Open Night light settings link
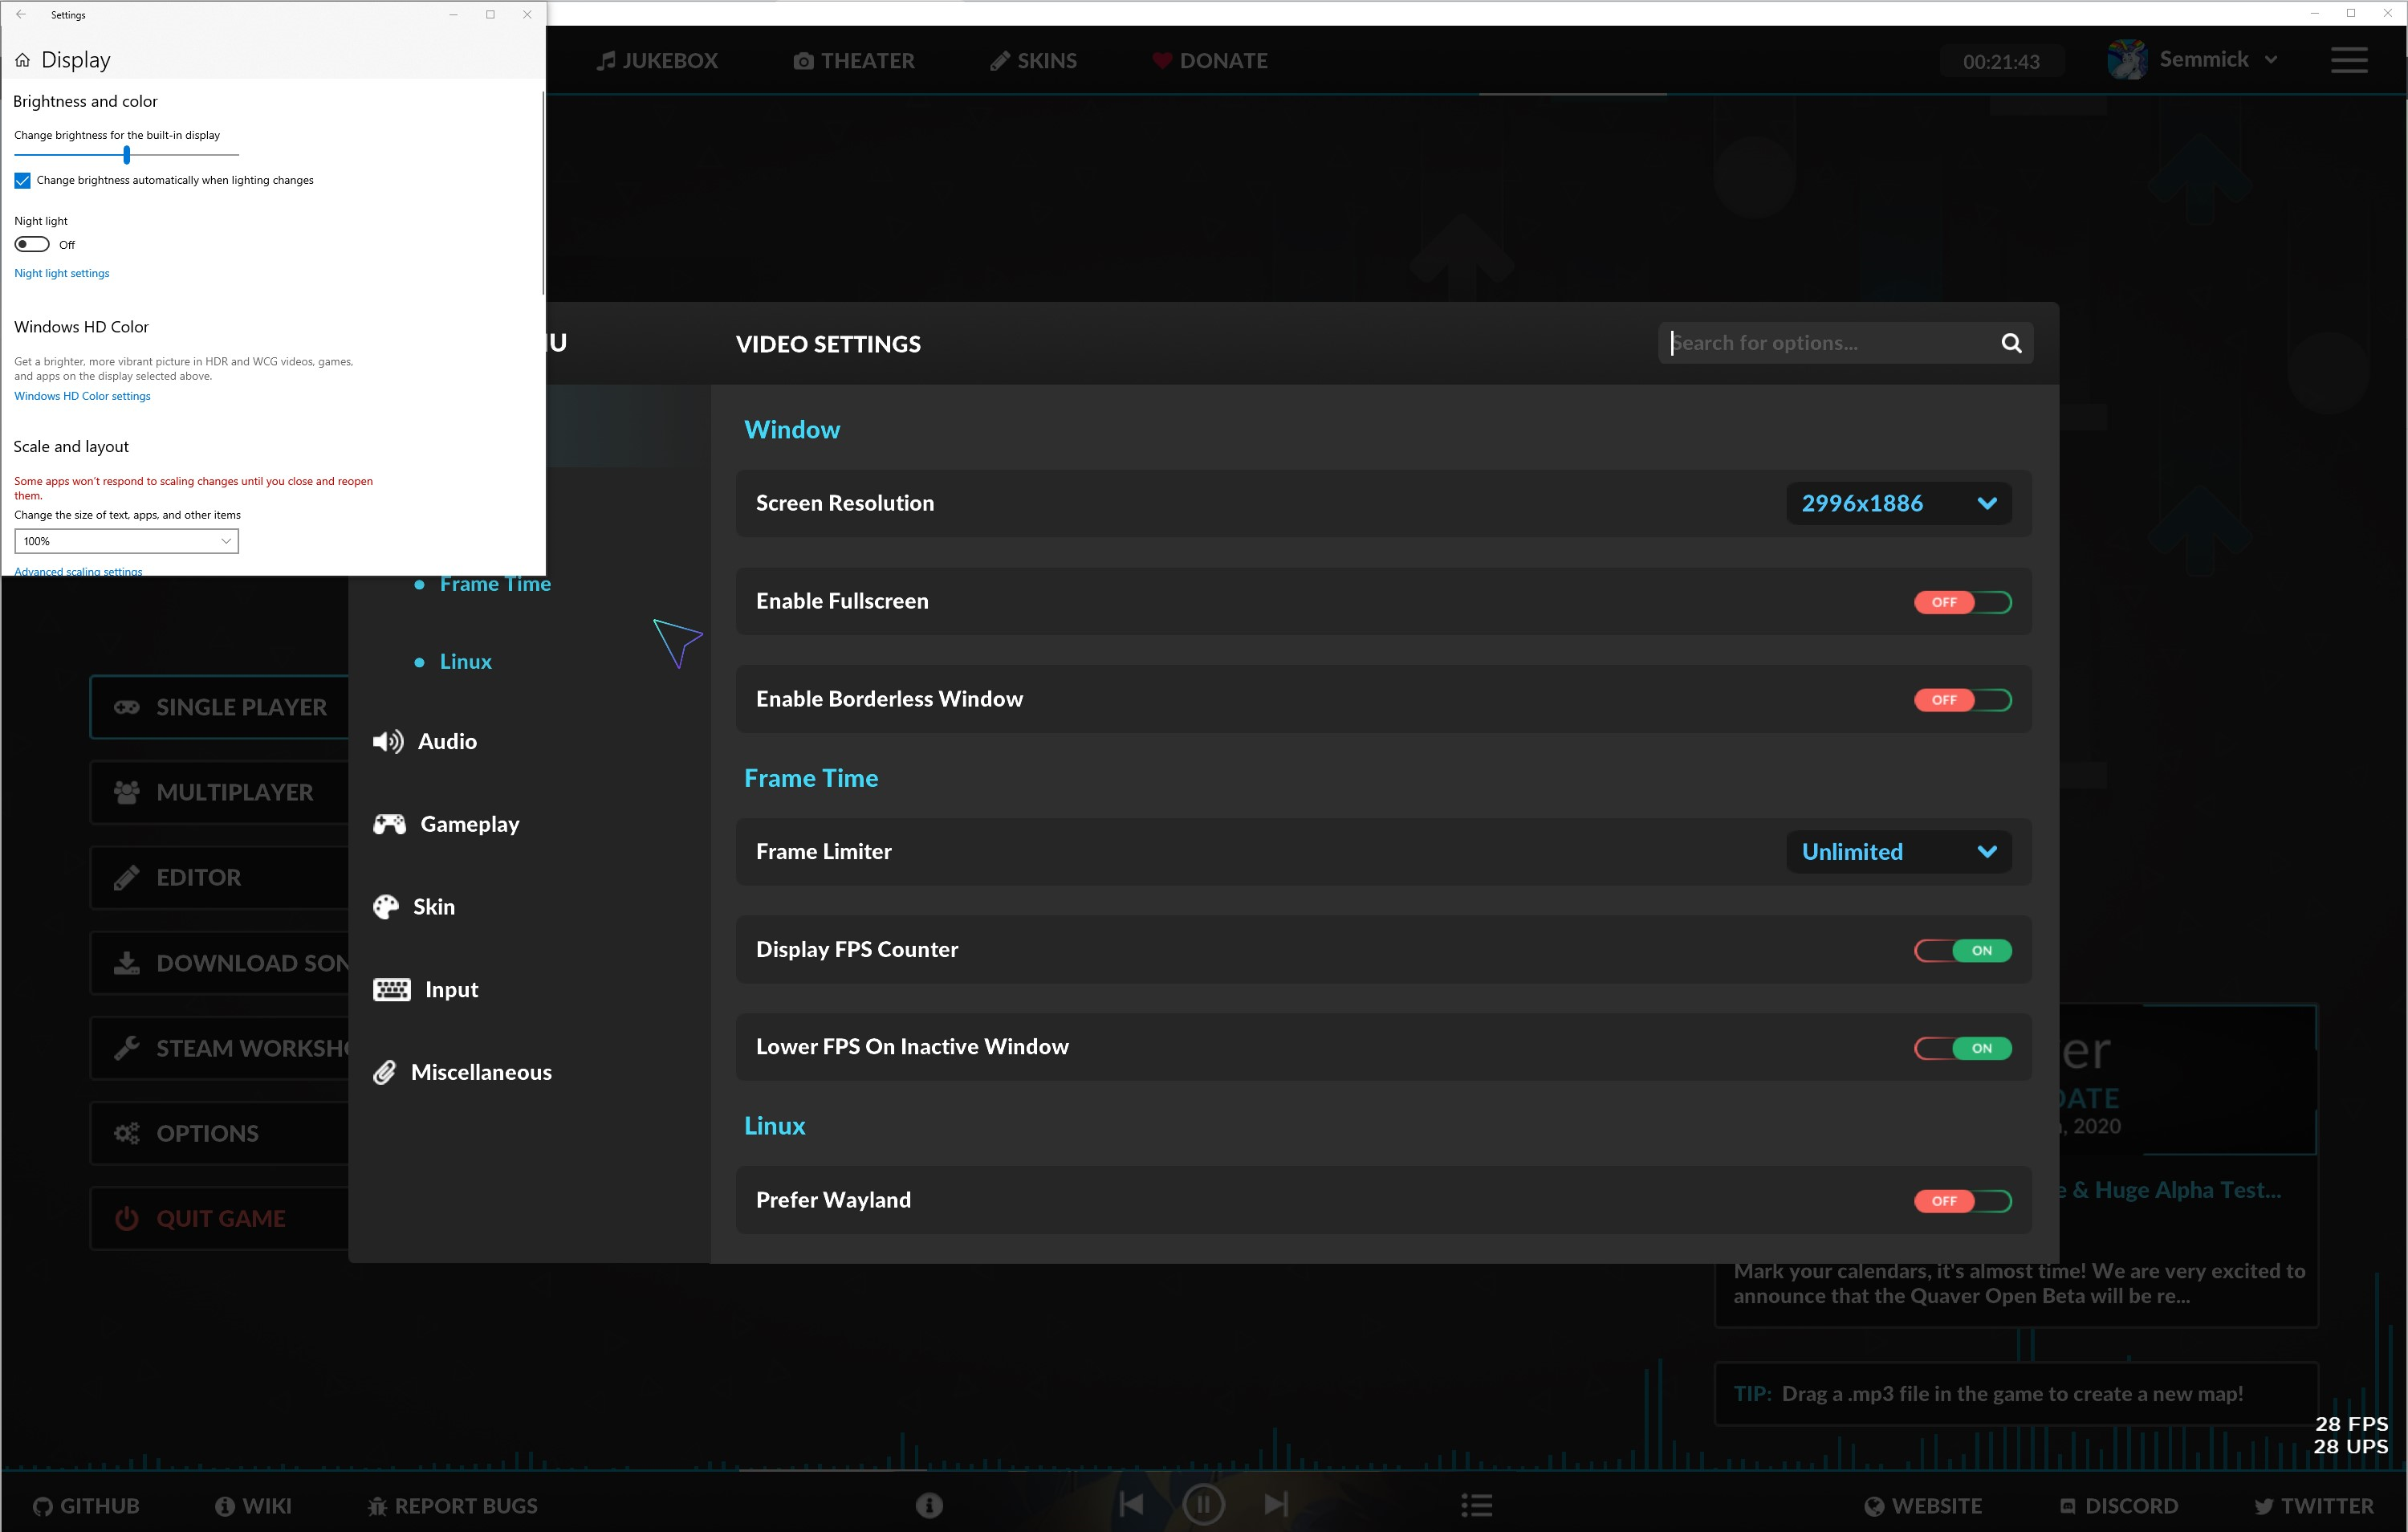 (62, 273)
